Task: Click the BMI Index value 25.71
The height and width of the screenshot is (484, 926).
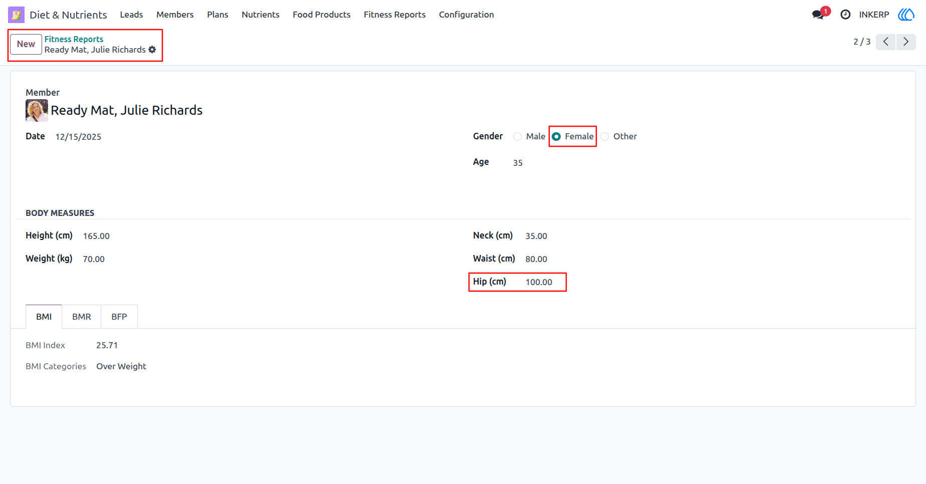Action: coord(107,345)
